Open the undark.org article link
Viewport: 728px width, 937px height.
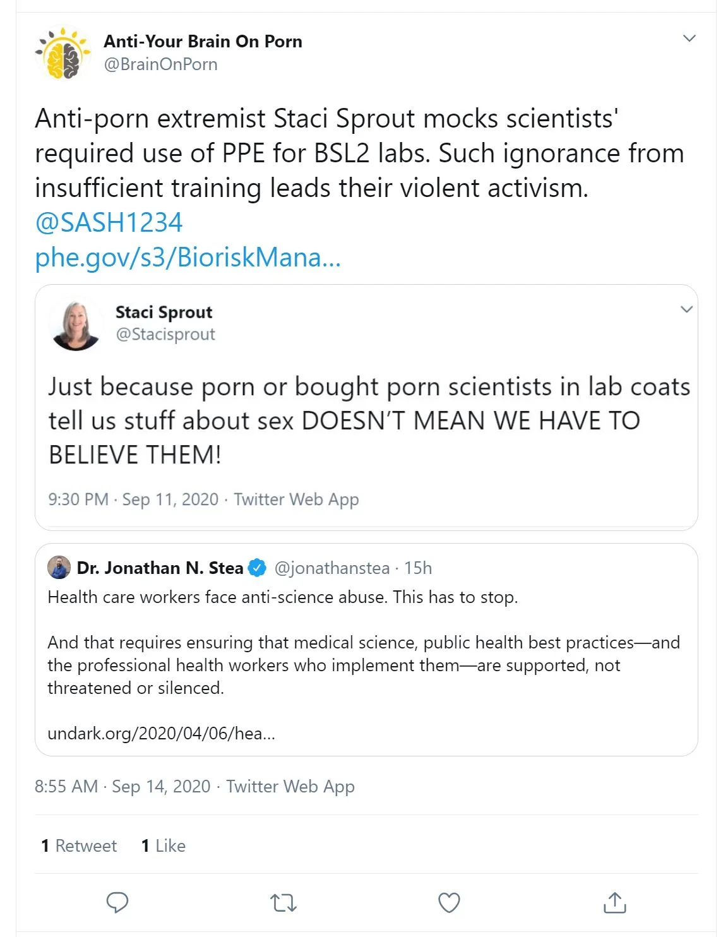tap(161, 734)
